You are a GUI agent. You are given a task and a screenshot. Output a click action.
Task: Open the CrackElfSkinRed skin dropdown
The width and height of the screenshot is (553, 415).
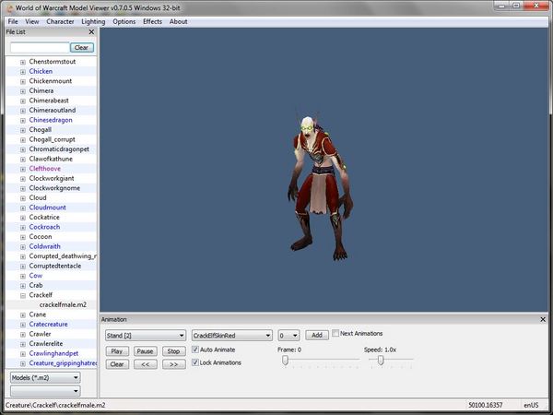click(x=230, y=336)
